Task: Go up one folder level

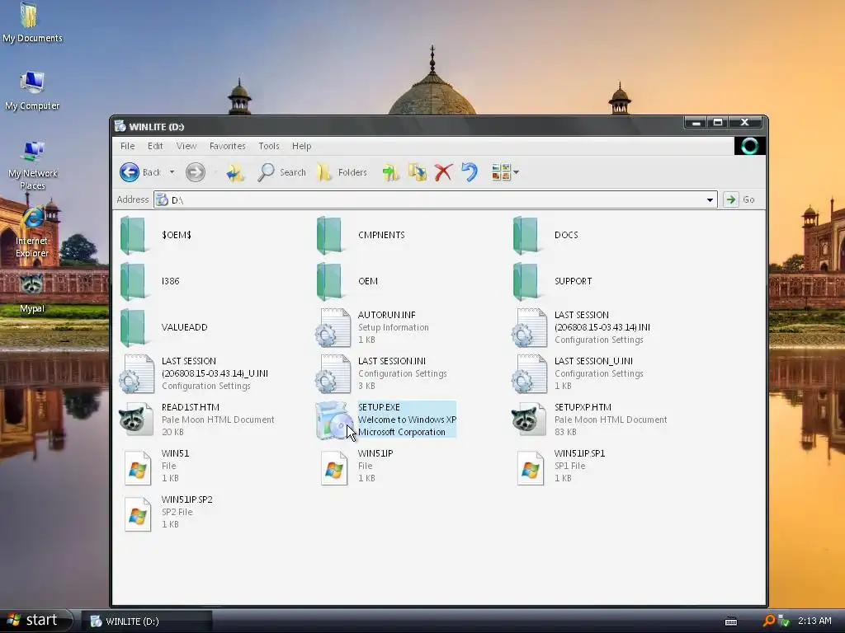Action: click(x=235, y=172)
